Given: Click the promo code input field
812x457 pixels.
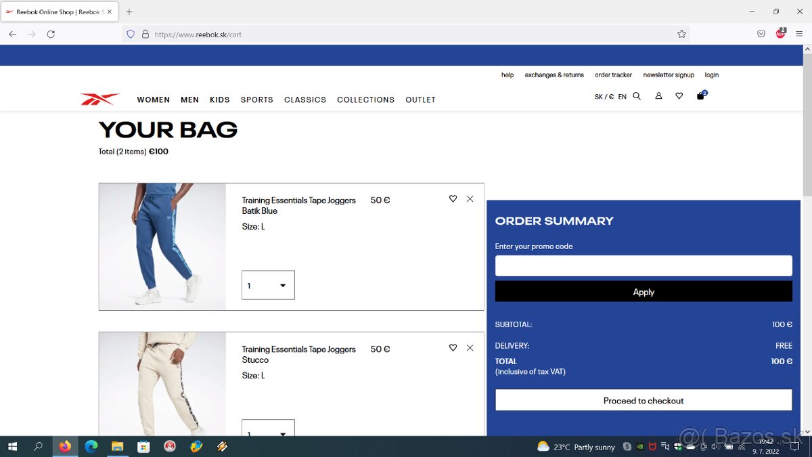Looking at the screenshot, I should coord(644,265).
